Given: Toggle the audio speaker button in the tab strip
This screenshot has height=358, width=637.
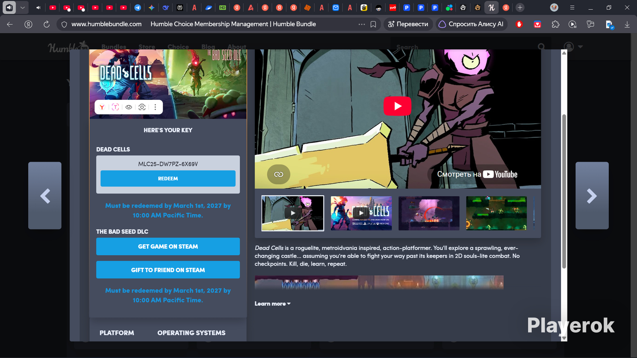Looking at the screenshot, I should click(x=9, y=8).
